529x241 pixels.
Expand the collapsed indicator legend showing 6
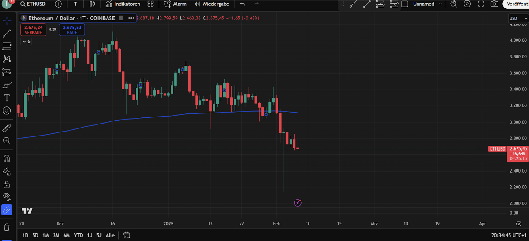click(26, 41)
